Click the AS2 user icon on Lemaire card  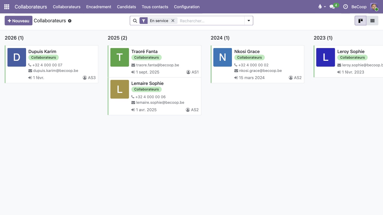click(x=188, y=110)
